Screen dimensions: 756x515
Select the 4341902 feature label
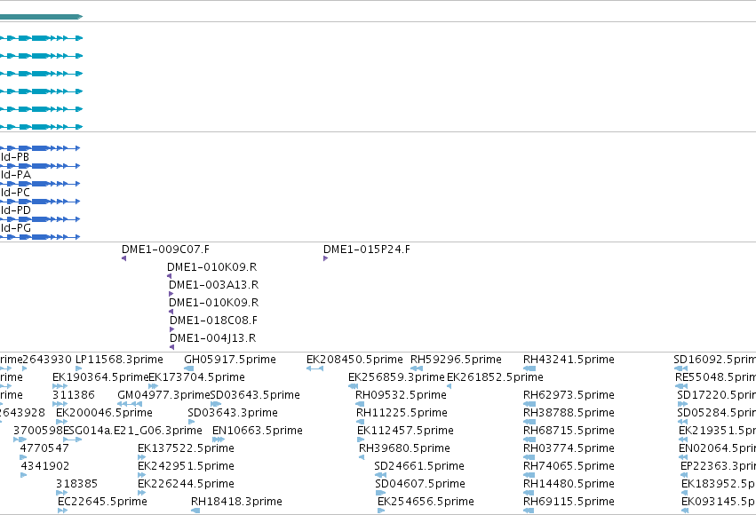pos(44,466)
